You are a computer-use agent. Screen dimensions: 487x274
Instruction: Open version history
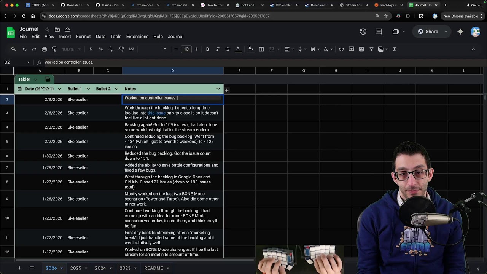[363, 32]
